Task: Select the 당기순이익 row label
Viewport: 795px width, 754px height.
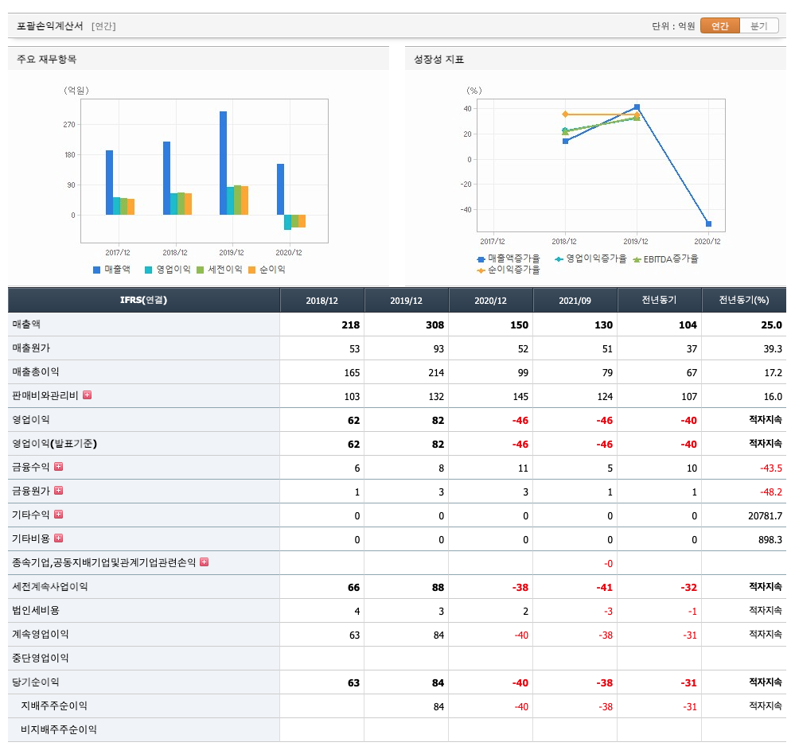Action: point(36,682)
